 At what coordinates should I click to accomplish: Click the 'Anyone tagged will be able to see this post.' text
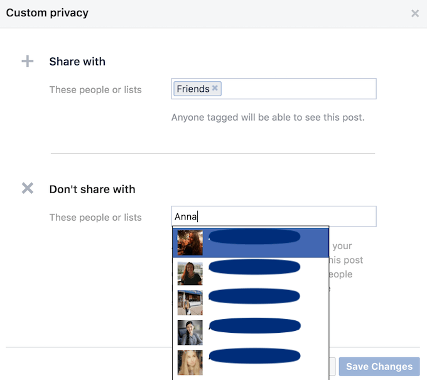[x=268, y=117]
